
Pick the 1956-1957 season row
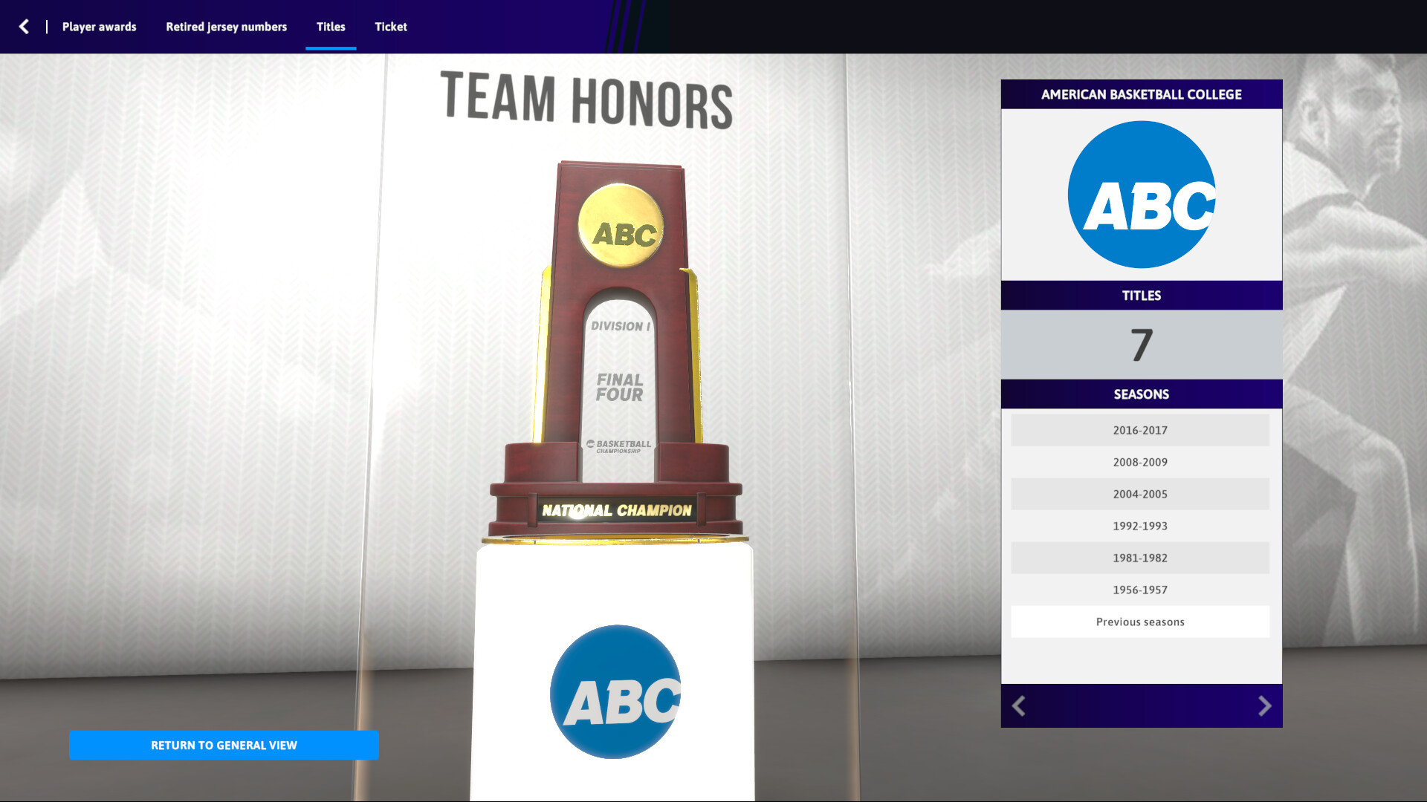click(x=1140, y=590)
